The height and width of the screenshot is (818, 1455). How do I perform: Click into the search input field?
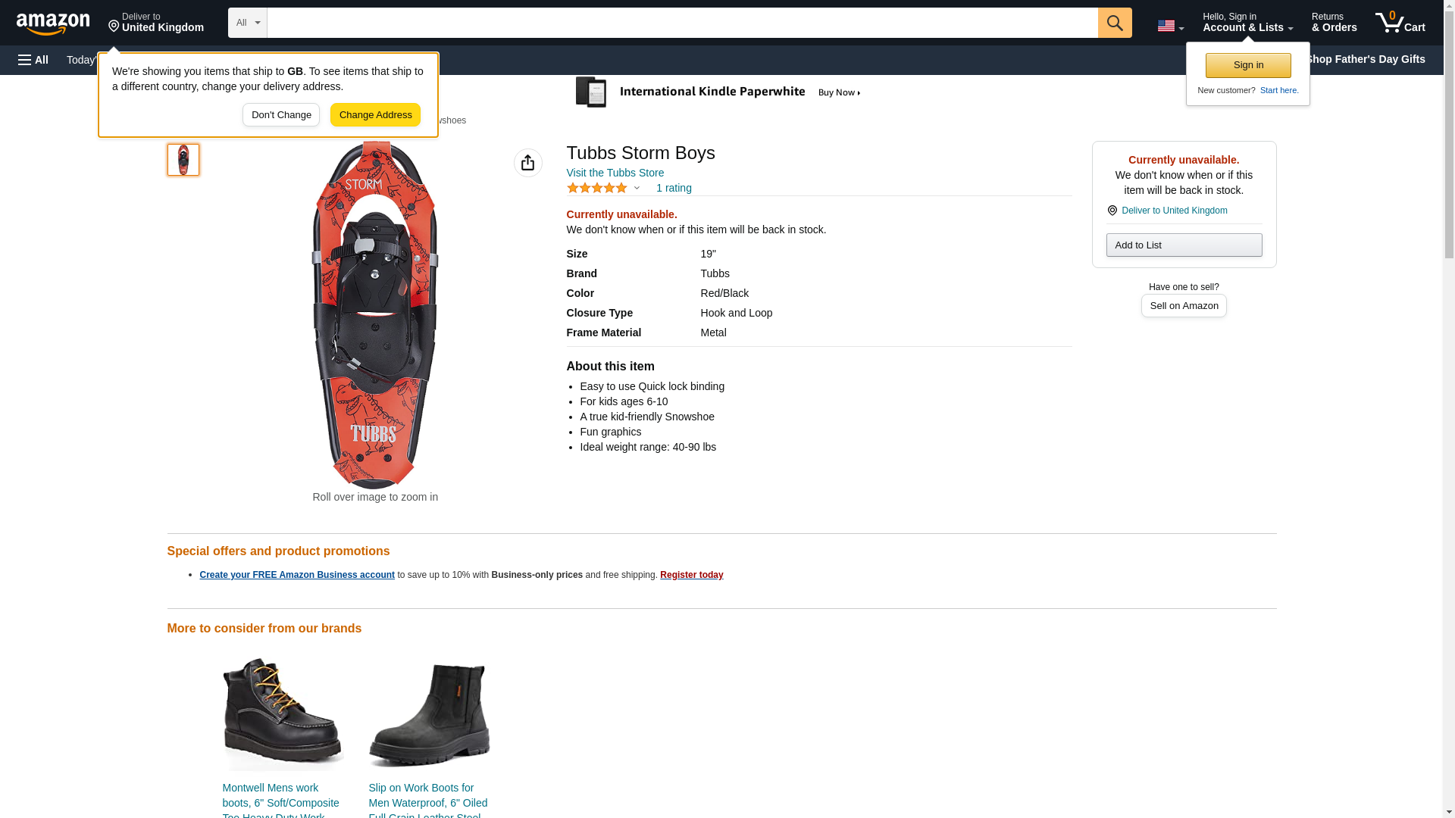682,23
